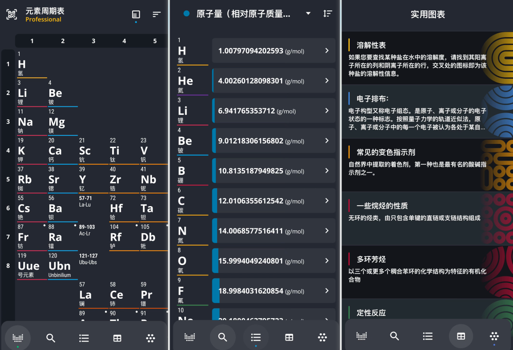Screen dimensions: 513x350
Task: Select the O element entry in property list
Action: pos(192,261)
